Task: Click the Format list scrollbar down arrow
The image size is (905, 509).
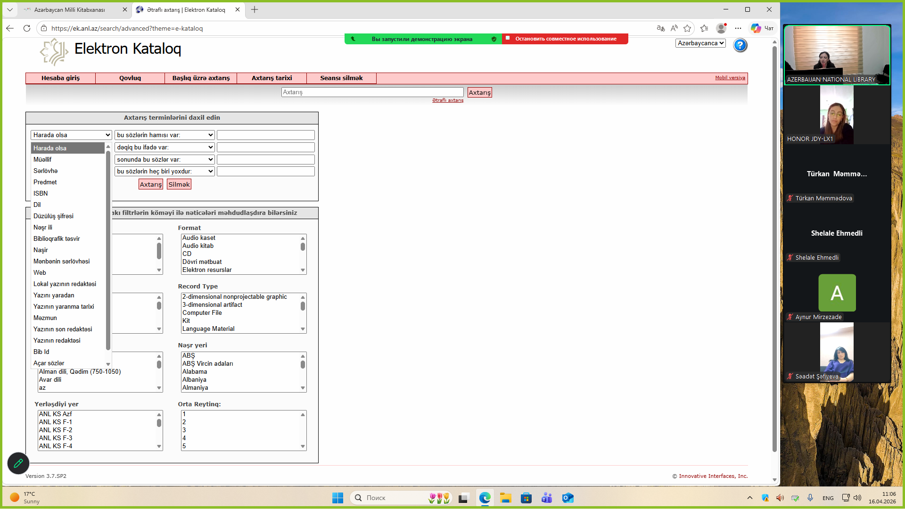Action: coord(303,271)
